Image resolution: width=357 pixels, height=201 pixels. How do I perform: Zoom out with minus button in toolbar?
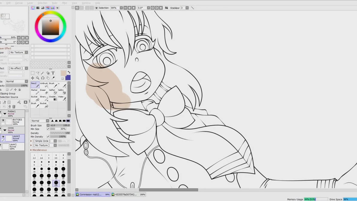[125, 8]
